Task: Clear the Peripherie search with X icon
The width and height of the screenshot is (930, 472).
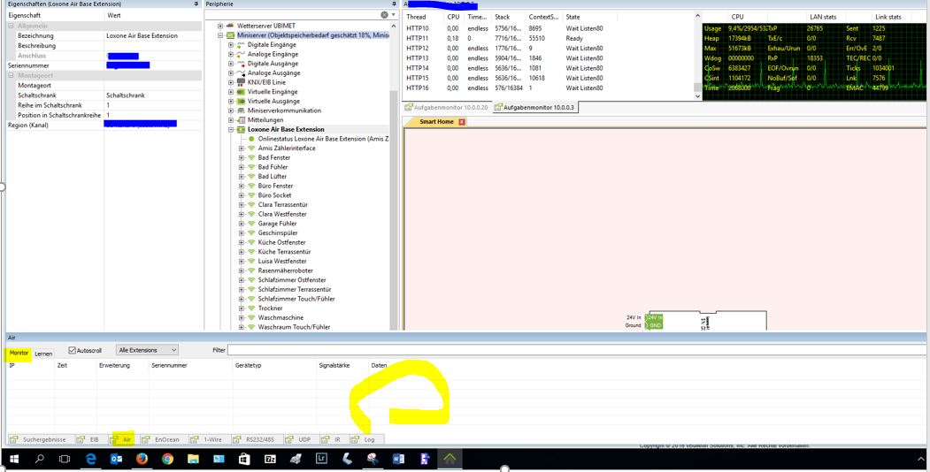Action: (385, 15)
